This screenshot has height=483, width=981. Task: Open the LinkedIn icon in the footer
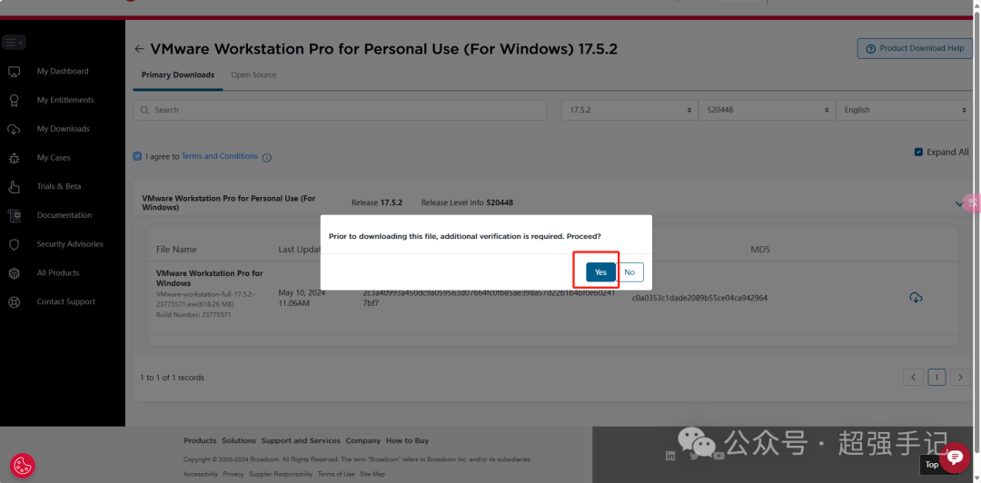click(670, 456)
